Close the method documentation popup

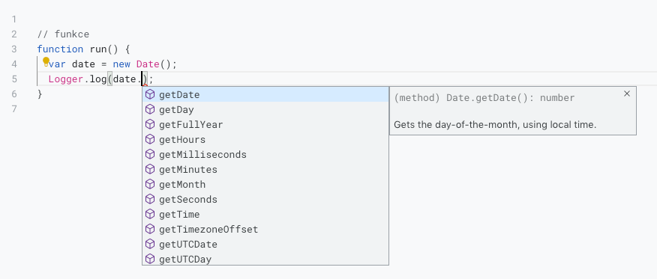click(627, 93)
